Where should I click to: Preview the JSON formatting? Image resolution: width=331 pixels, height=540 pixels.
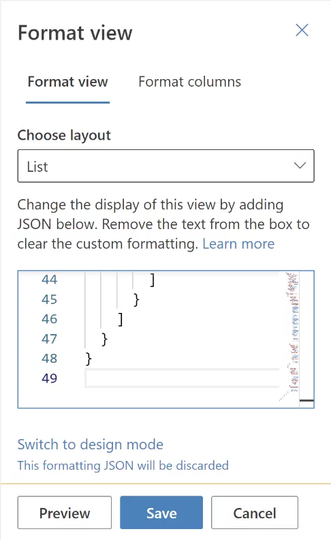tap(65, 513)
